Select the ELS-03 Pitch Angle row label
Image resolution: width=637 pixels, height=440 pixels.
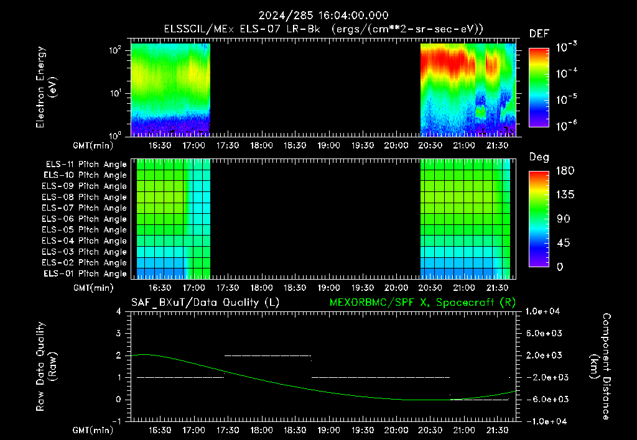click(x=84, y=252)
